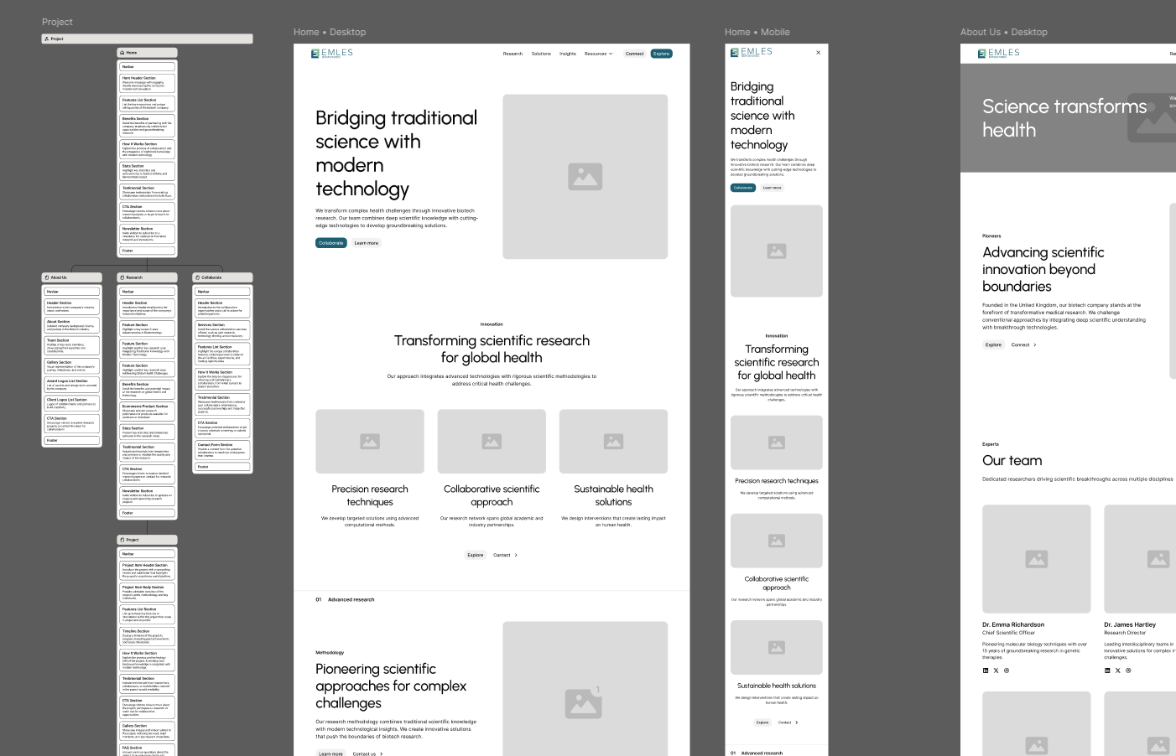
Task: Select image placeholder above Sustainable health solutions desktop
Action: [614, 442]
